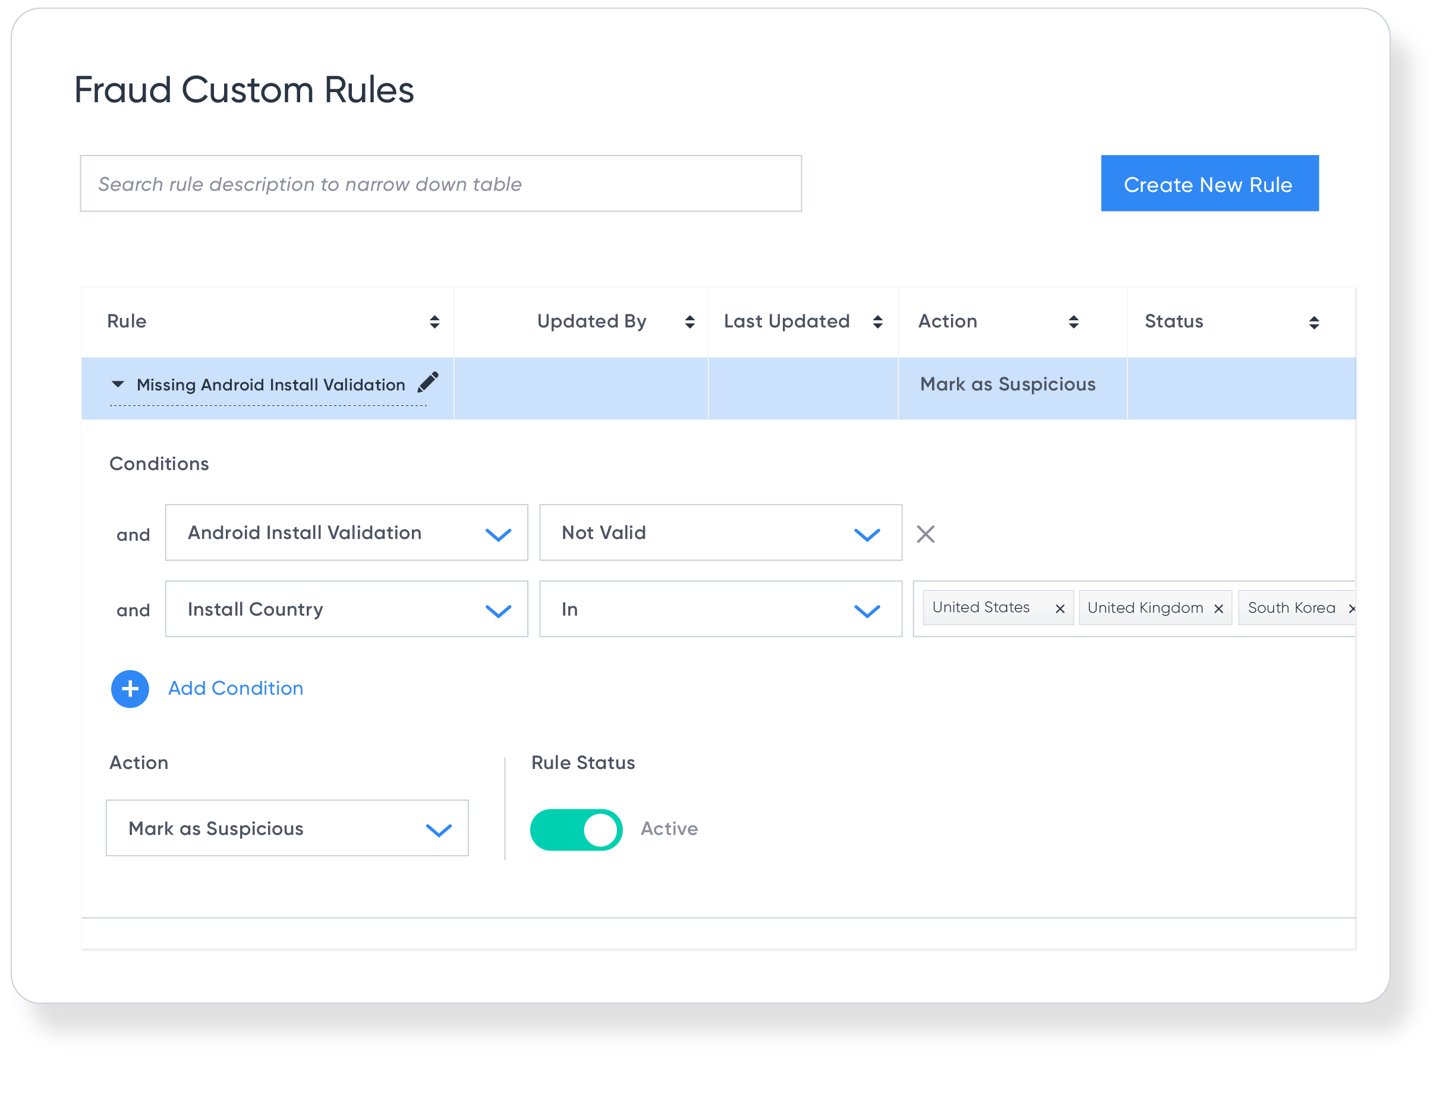
Task: Open the Install Country condition dropdown
Action: click(x=346, y=609)
